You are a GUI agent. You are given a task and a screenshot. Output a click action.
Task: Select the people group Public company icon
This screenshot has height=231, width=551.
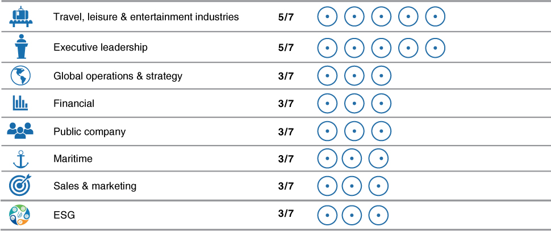20,131
